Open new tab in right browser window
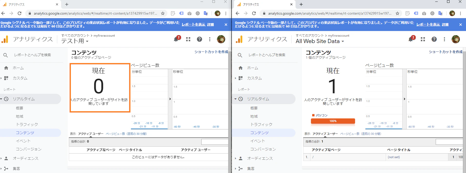The width and height of the screenshot is (466, 173). [301, 4]
